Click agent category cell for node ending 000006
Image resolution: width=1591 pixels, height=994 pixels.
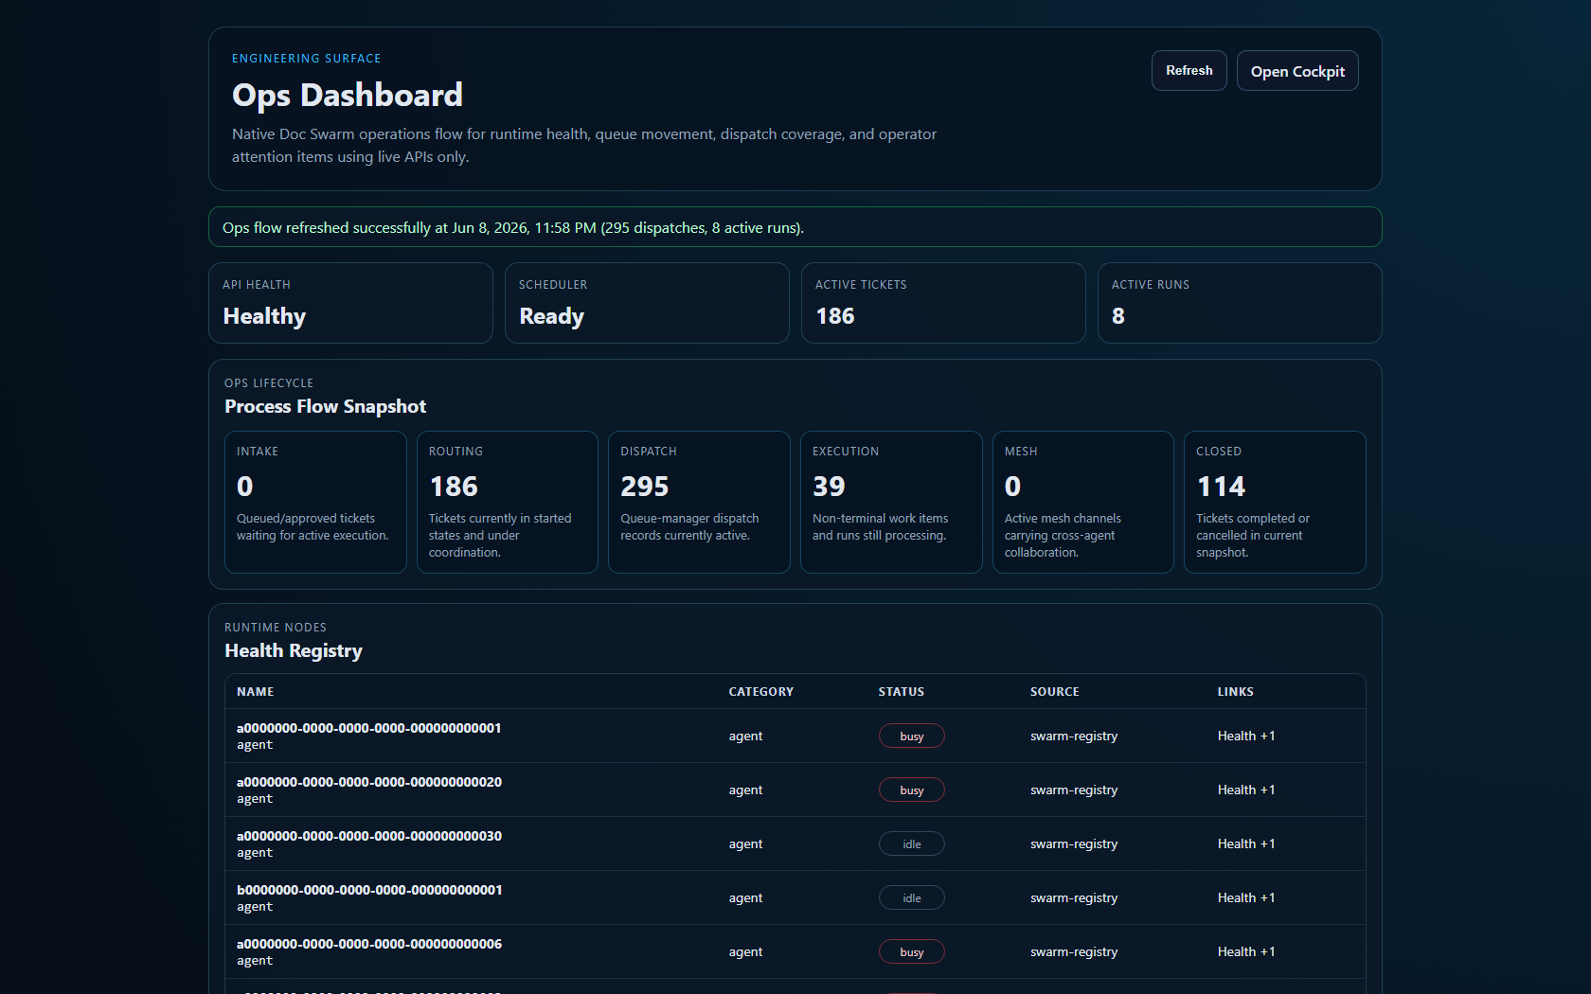point(745,952)
